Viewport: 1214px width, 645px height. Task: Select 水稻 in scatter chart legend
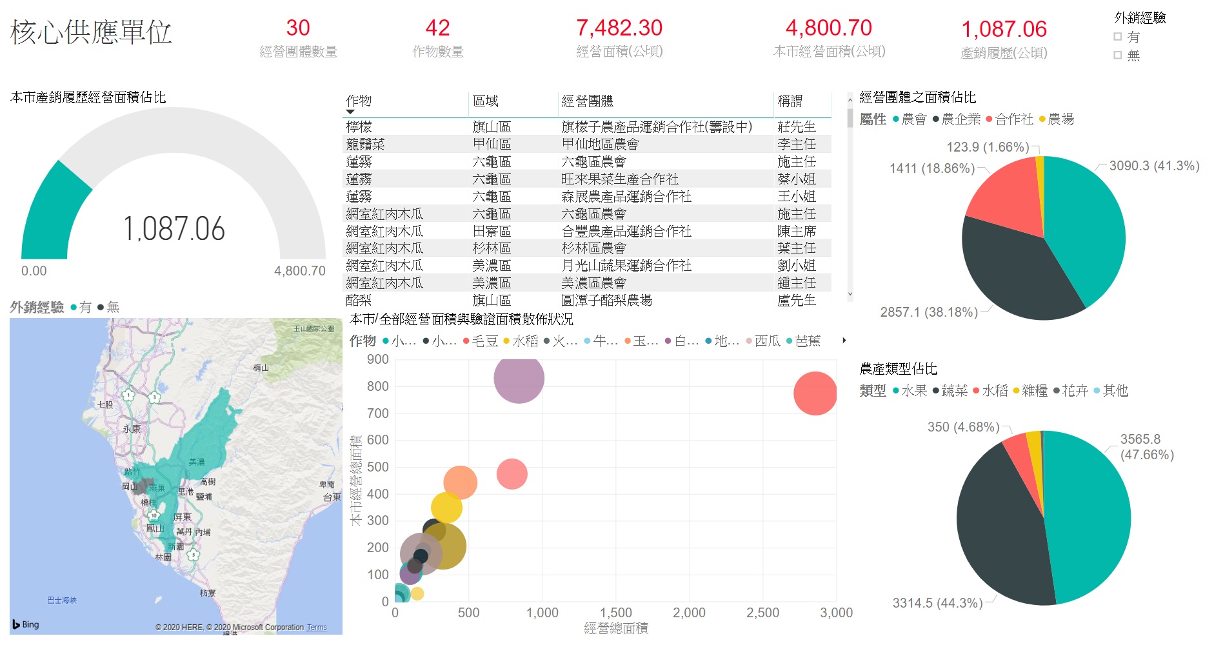click(521, 341)
